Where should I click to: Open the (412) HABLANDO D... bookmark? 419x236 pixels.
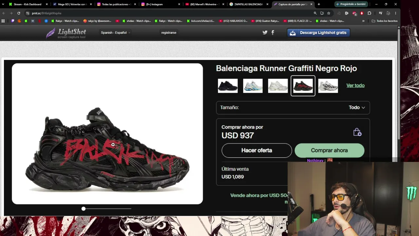pos(233,21)
